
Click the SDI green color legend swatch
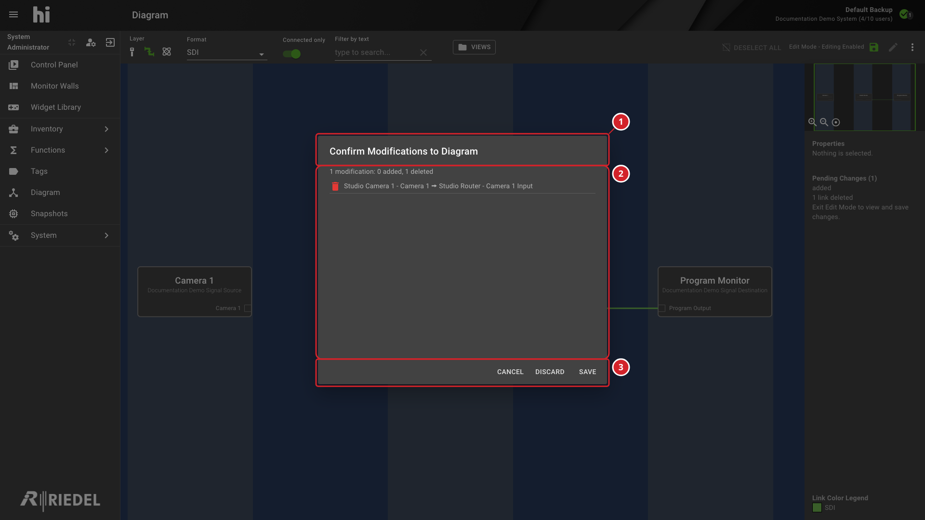817,507
